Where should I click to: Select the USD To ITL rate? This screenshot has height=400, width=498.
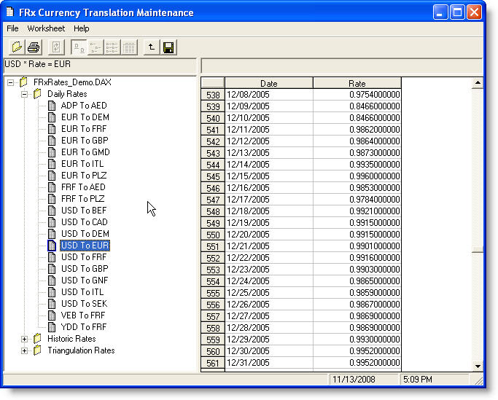[82, 291]
